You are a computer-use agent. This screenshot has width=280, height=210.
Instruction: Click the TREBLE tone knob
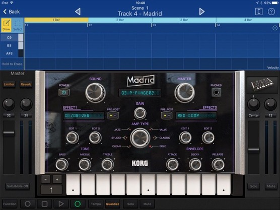(x=108, y=165)
